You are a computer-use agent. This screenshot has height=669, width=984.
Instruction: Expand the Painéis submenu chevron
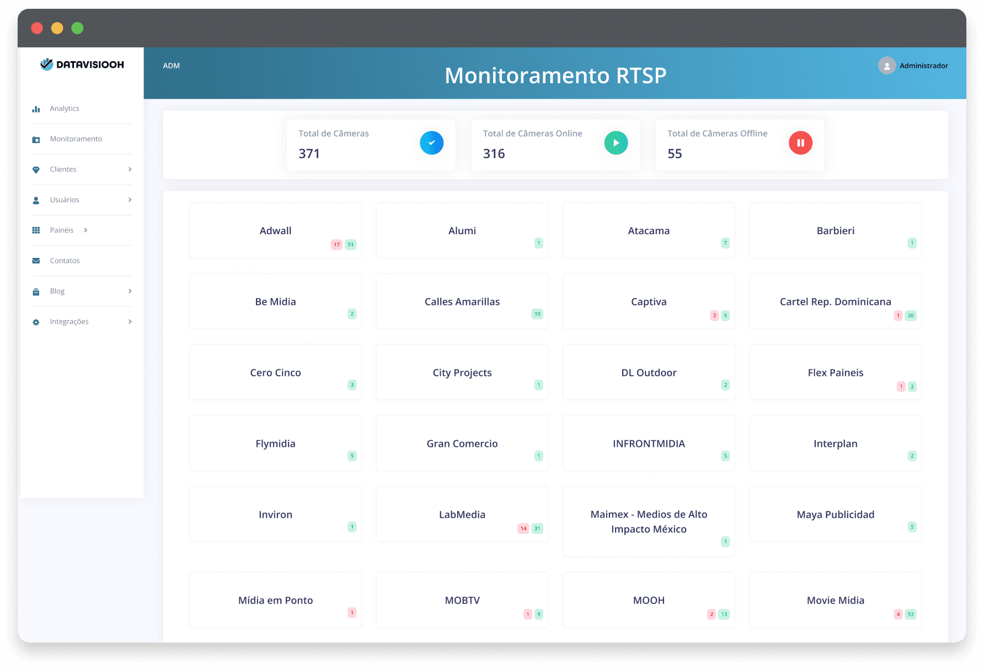click(x=85, y=230)
